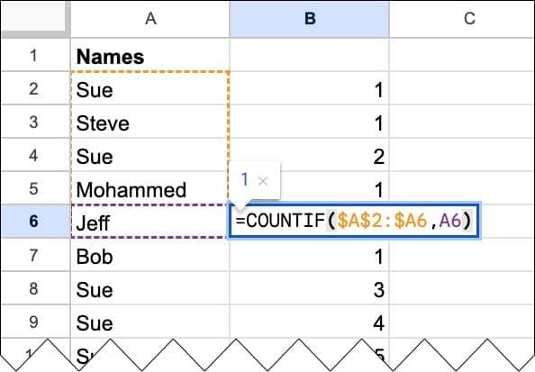Click cell containing Bob
This screenshot has width=535, height=372.
[150, 255]
